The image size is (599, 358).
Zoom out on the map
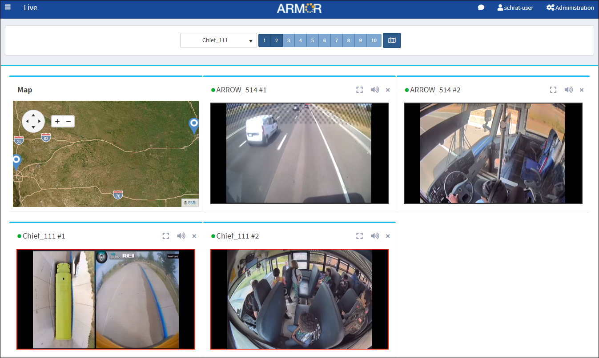(68, 121)
